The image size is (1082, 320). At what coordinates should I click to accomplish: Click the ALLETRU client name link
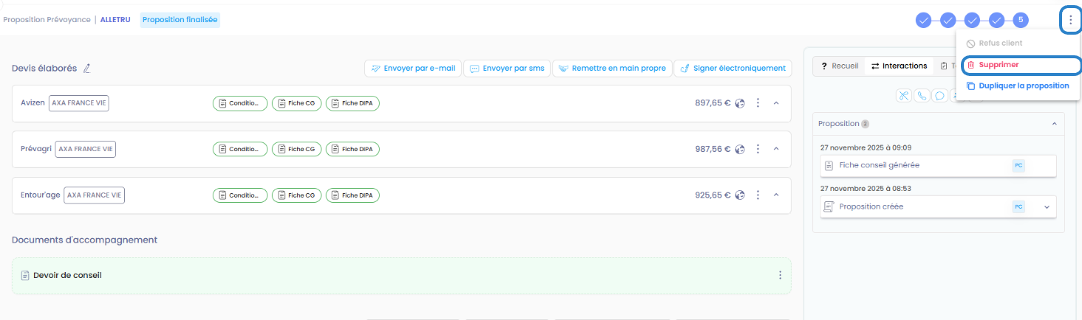(x=116, y=20)
